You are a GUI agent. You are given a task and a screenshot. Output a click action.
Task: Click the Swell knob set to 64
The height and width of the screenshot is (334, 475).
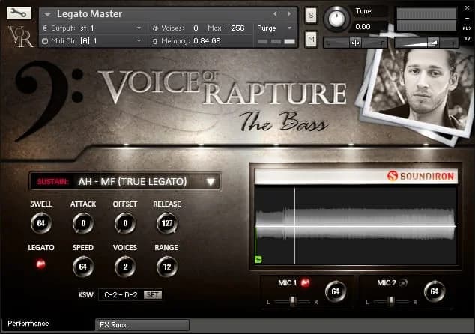coord(41,223)
